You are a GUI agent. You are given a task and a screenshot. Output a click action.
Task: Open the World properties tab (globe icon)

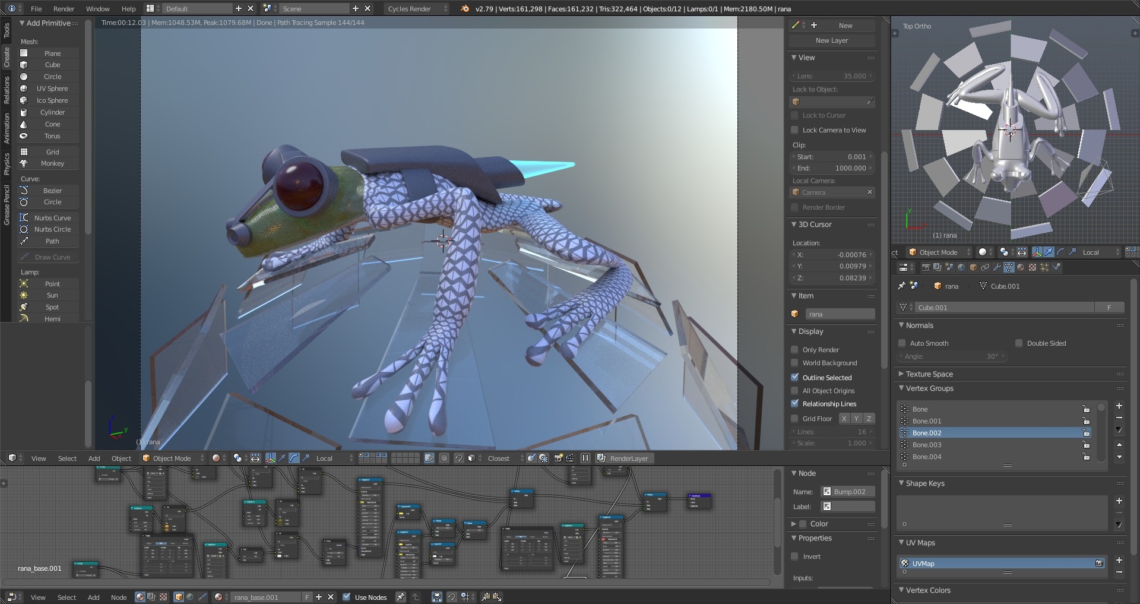point(961,267)
